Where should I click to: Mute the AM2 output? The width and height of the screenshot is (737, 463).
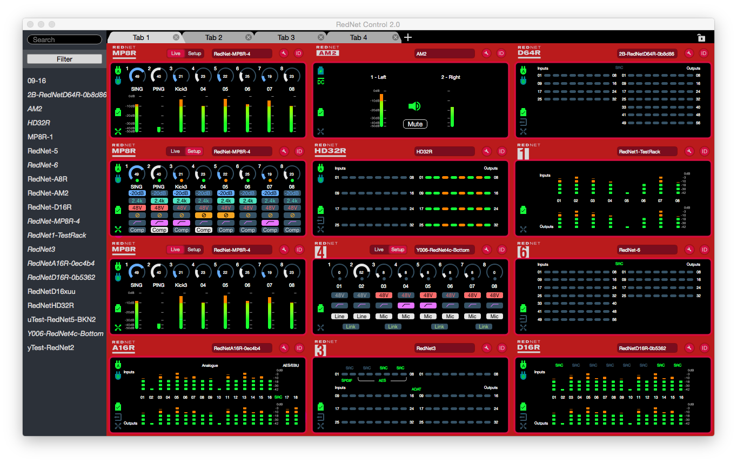tap(415, 124)
